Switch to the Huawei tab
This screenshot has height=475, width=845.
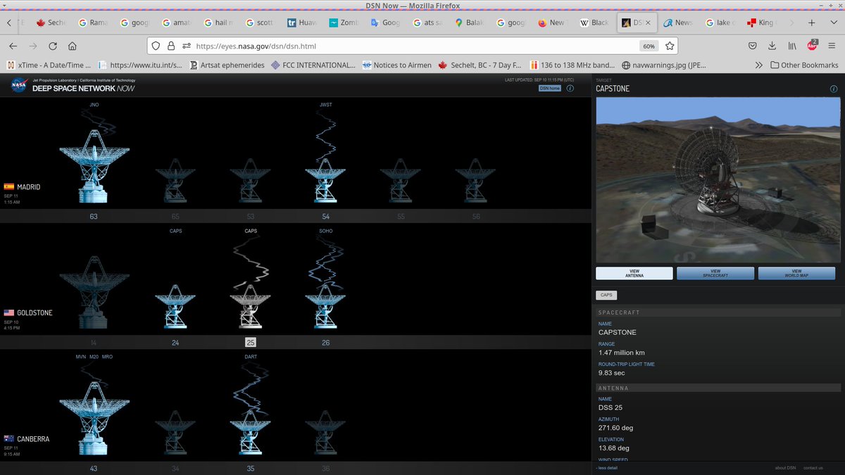pyautogui.click(x=303, y=23)
